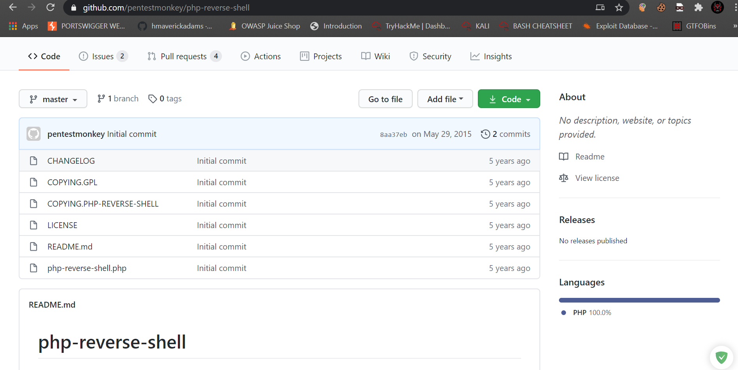Click the PHP language color dot
The image size is (738, 370).
tap(563, 313)
